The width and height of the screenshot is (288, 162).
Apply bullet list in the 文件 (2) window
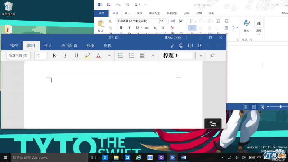(120, 56)
